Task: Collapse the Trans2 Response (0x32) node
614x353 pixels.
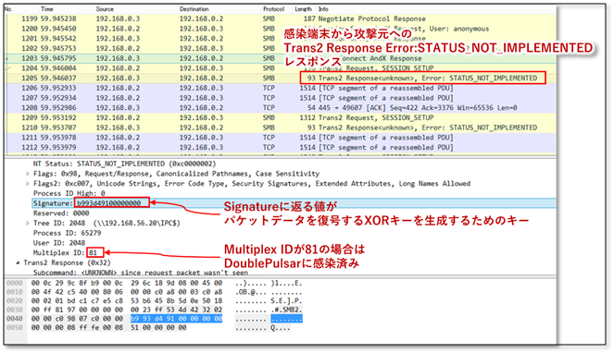Action: [18, 262]
